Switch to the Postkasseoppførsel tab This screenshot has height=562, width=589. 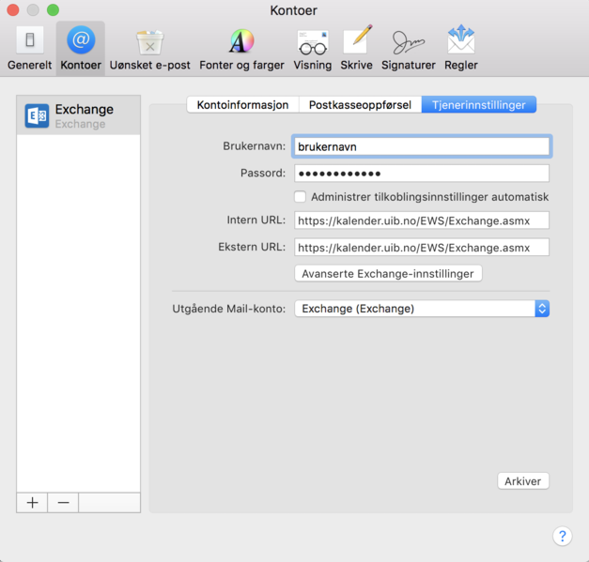[360, 105]
